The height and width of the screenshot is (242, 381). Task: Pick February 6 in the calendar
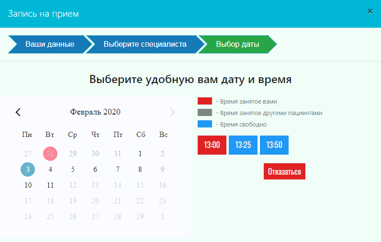click(95, 169)
